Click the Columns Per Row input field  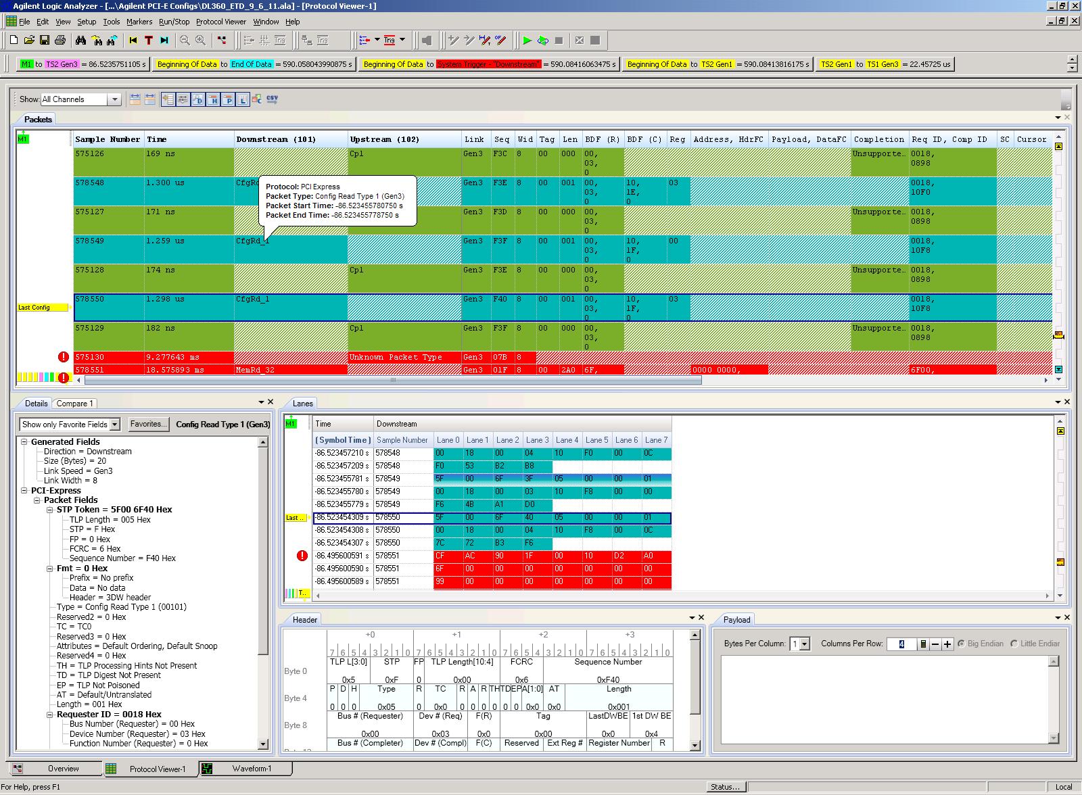(901, 644)
